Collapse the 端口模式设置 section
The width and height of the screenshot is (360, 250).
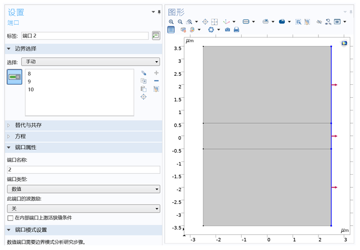(x=9, y=230)
